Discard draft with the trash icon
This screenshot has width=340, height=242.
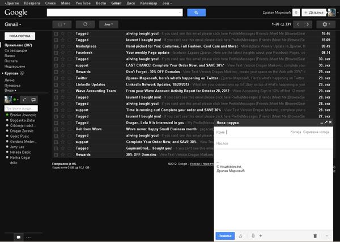point(315,236)
